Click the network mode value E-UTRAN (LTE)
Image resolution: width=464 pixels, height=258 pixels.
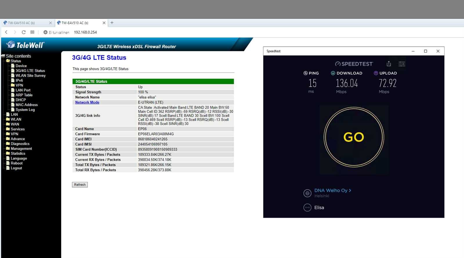coord(151,102)
